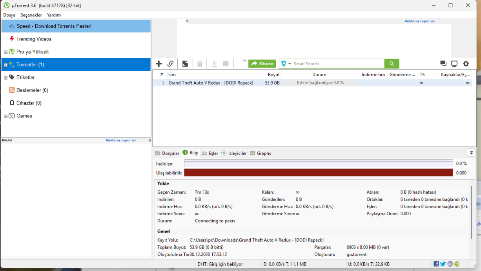Image resolution: width=481 pixels, height=271 pixels.
Task: Click D: 0.0 KB/s T: 11.1 MB status
Action: [x=285, y=264]
